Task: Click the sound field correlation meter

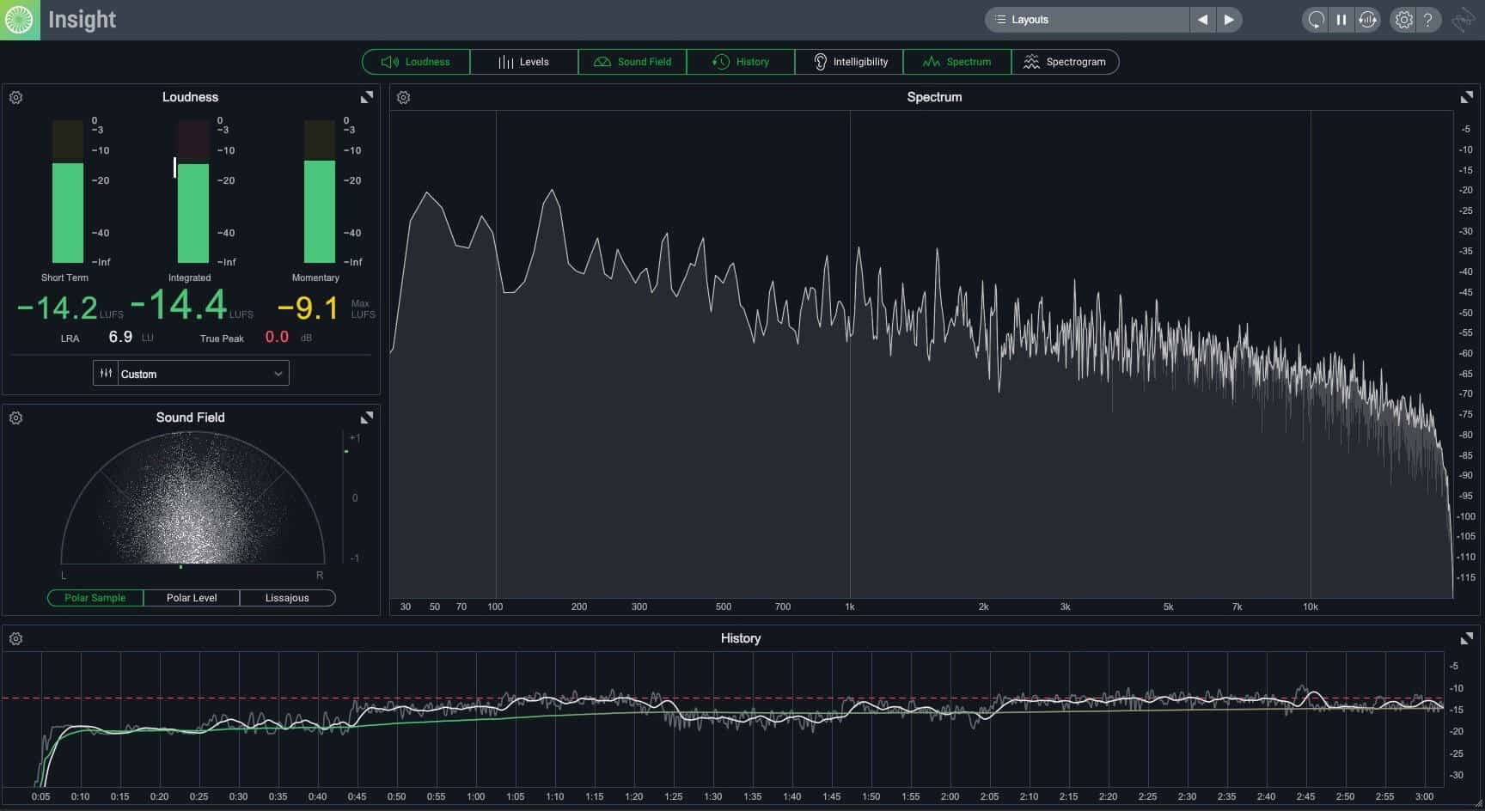Action: click(346, 497)
